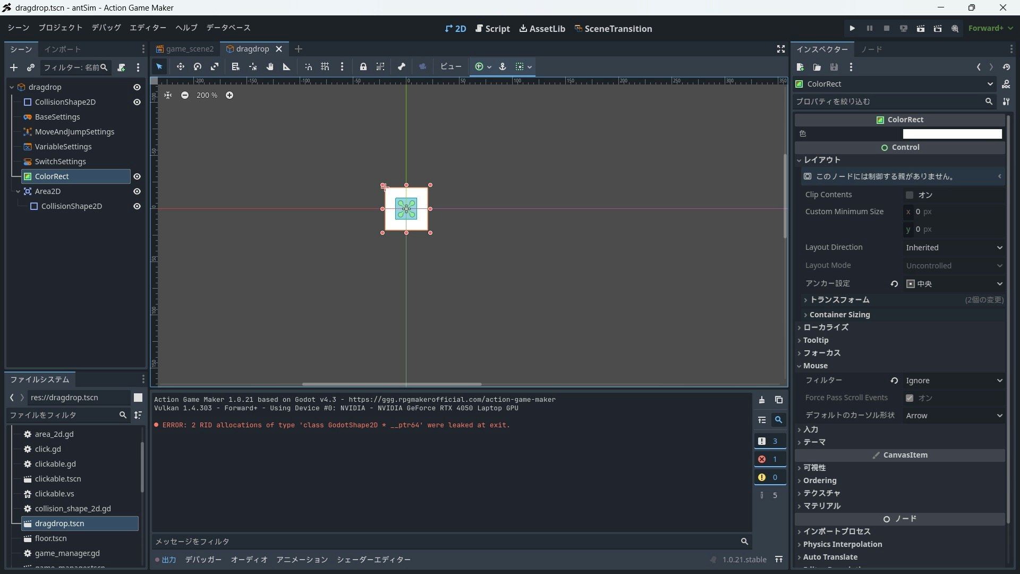Hide the ColorRect node visibility eye
1020x574 pixels.
click(x=137, y=176)
